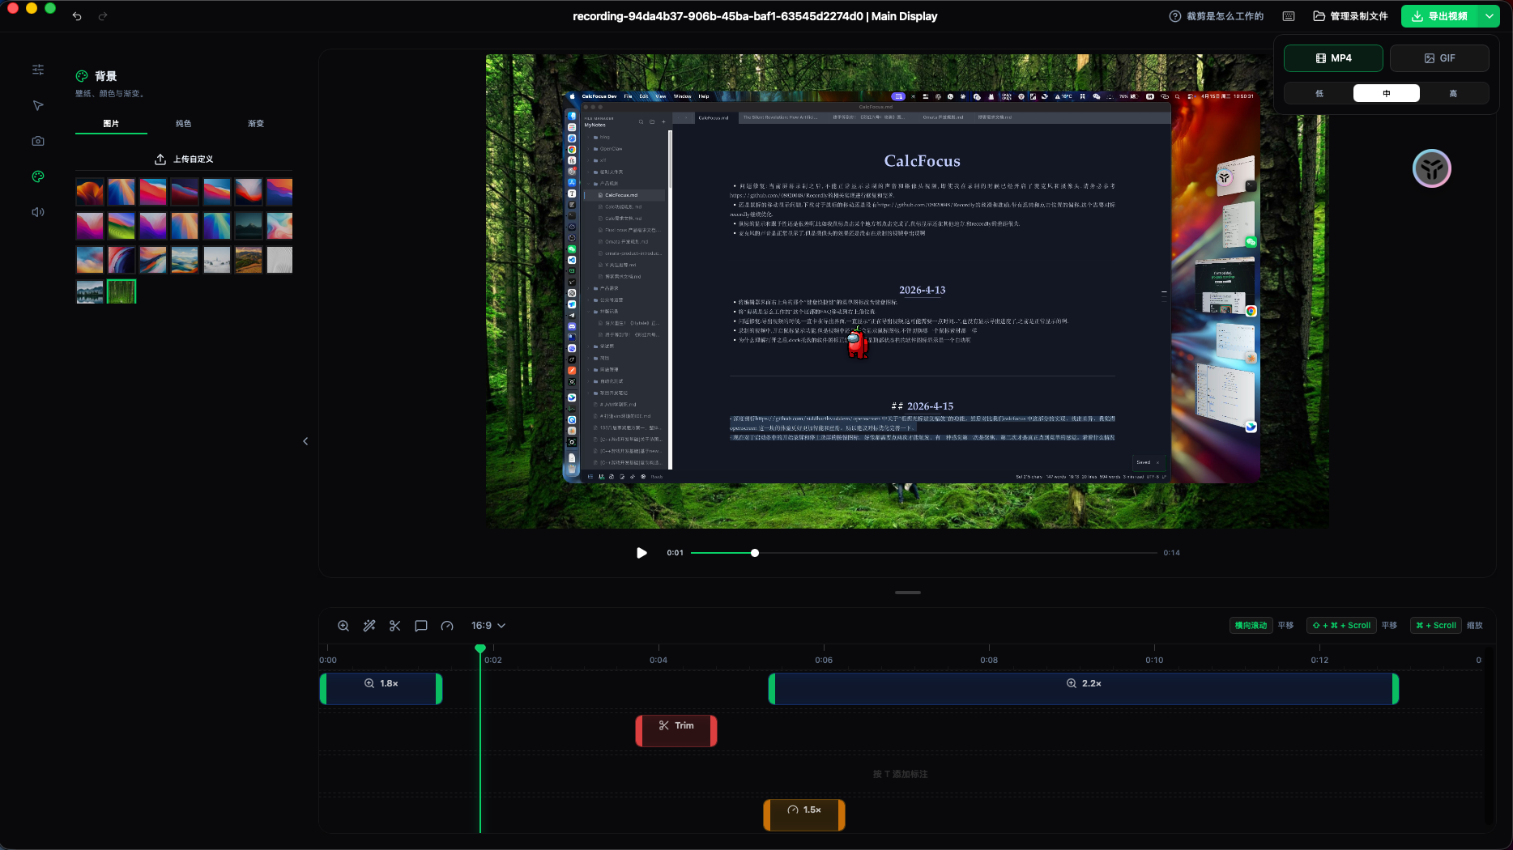The height and width of the screenshot is (850, 1513).
Task: Click the ⌘ + Scroll zoom hint
Action: 1436,626
